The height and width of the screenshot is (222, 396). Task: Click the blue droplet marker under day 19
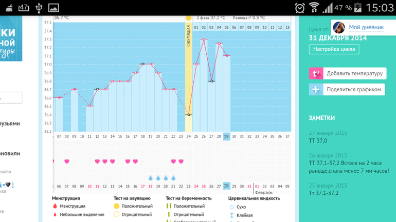point(151,178)
